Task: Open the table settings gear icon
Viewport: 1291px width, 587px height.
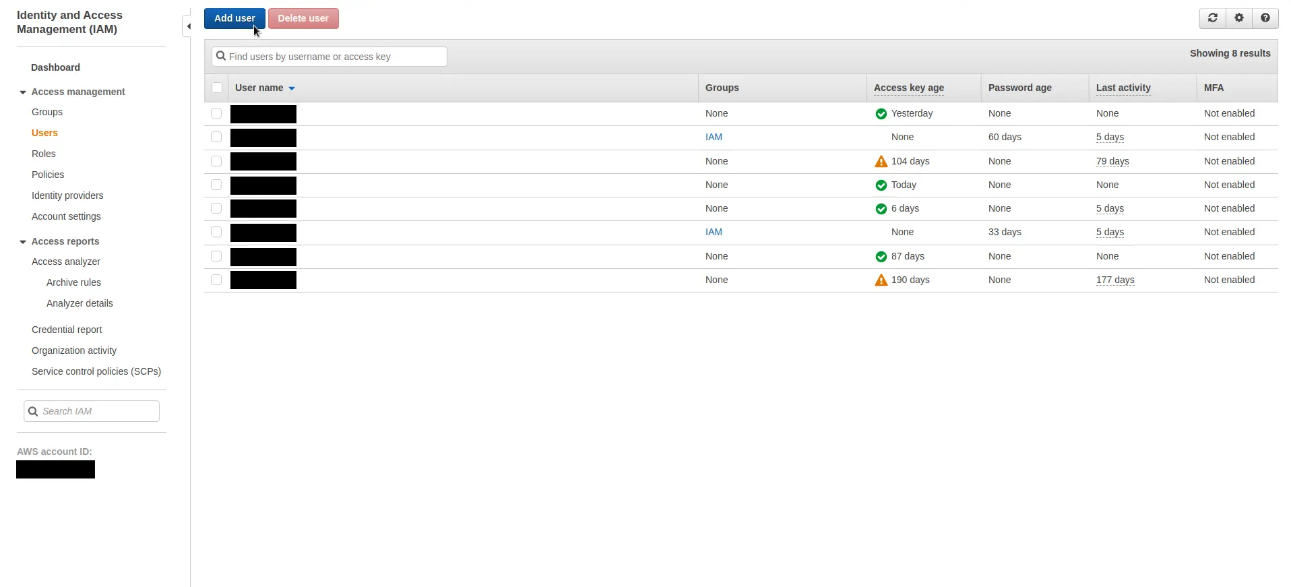Action: (1238, 18)
